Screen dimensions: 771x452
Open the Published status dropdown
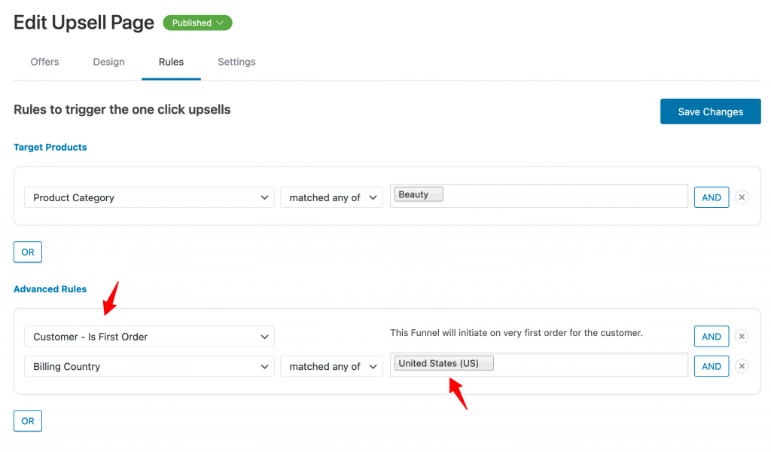(197, 23)
